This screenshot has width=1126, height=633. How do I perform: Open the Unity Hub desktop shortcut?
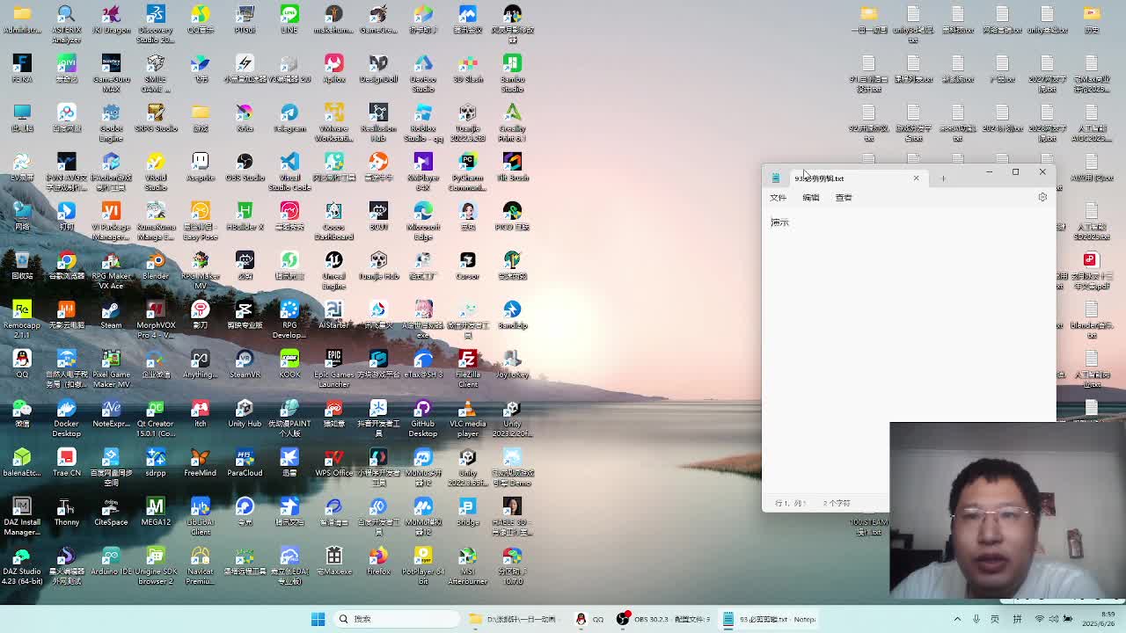coord(245,410)
